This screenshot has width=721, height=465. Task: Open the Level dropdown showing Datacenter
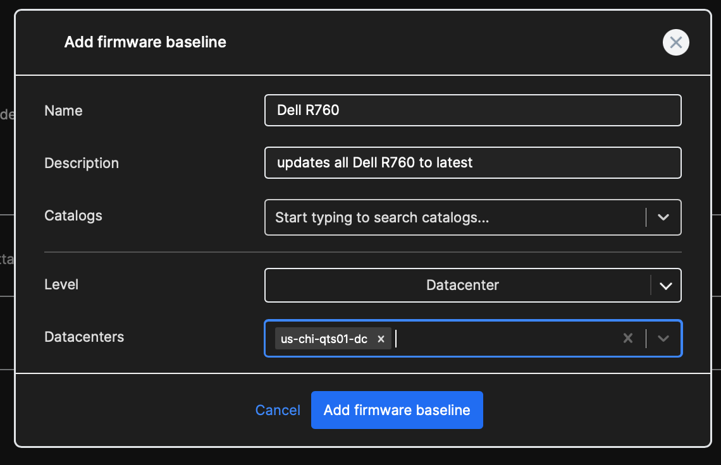click(x=472, y=286)
